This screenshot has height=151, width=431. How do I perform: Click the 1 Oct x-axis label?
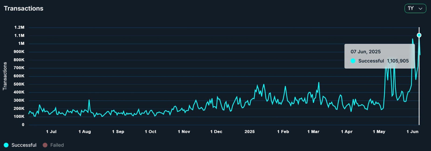pos(151,132)
